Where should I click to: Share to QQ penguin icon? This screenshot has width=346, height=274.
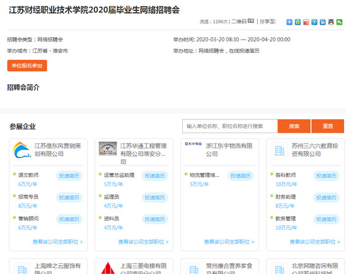[x=331, y=22]
